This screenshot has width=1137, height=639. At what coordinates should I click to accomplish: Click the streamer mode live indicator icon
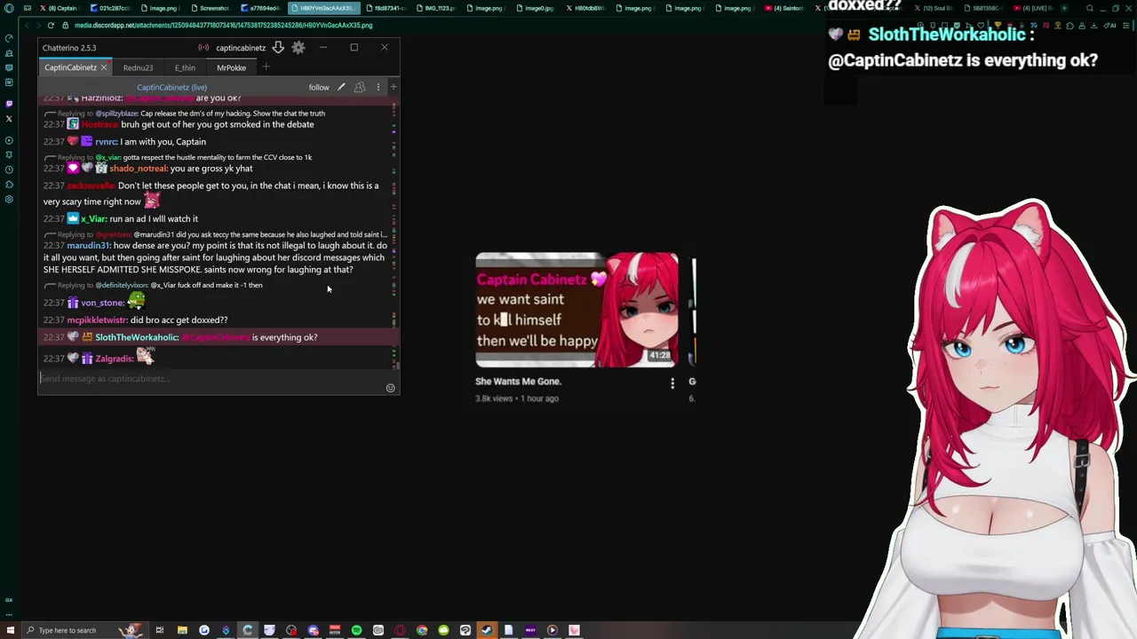(x=203, y=47)
